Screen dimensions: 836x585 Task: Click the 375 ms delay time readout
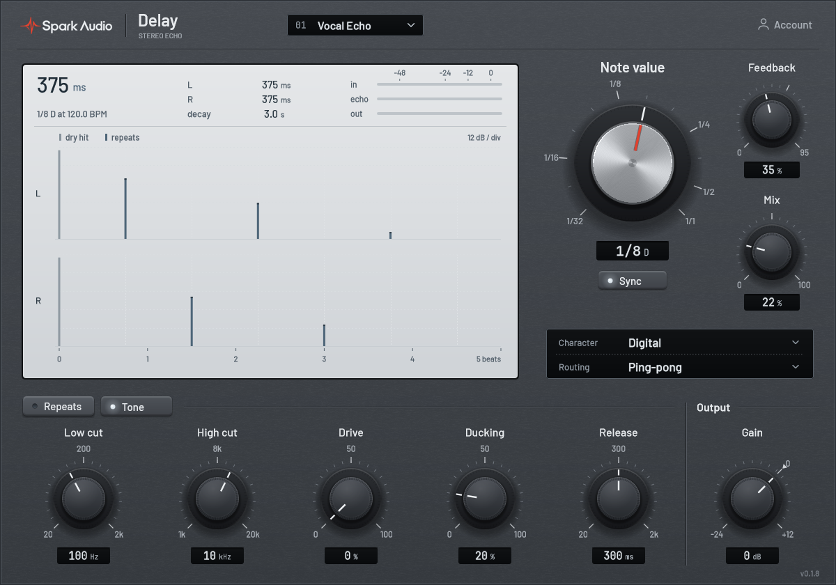[61, 86]
